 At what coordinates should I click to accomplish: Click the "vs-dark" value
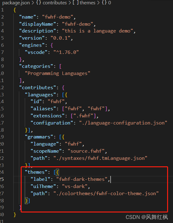pyautogui.click(x=75, y=186)
